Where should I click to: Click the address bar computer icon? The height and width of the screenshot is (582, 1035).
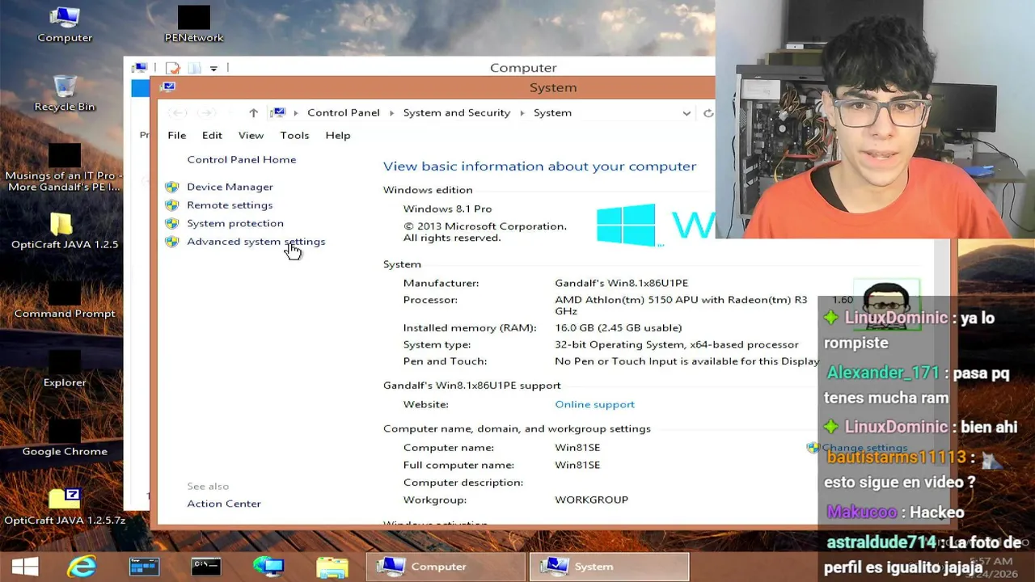277,112
